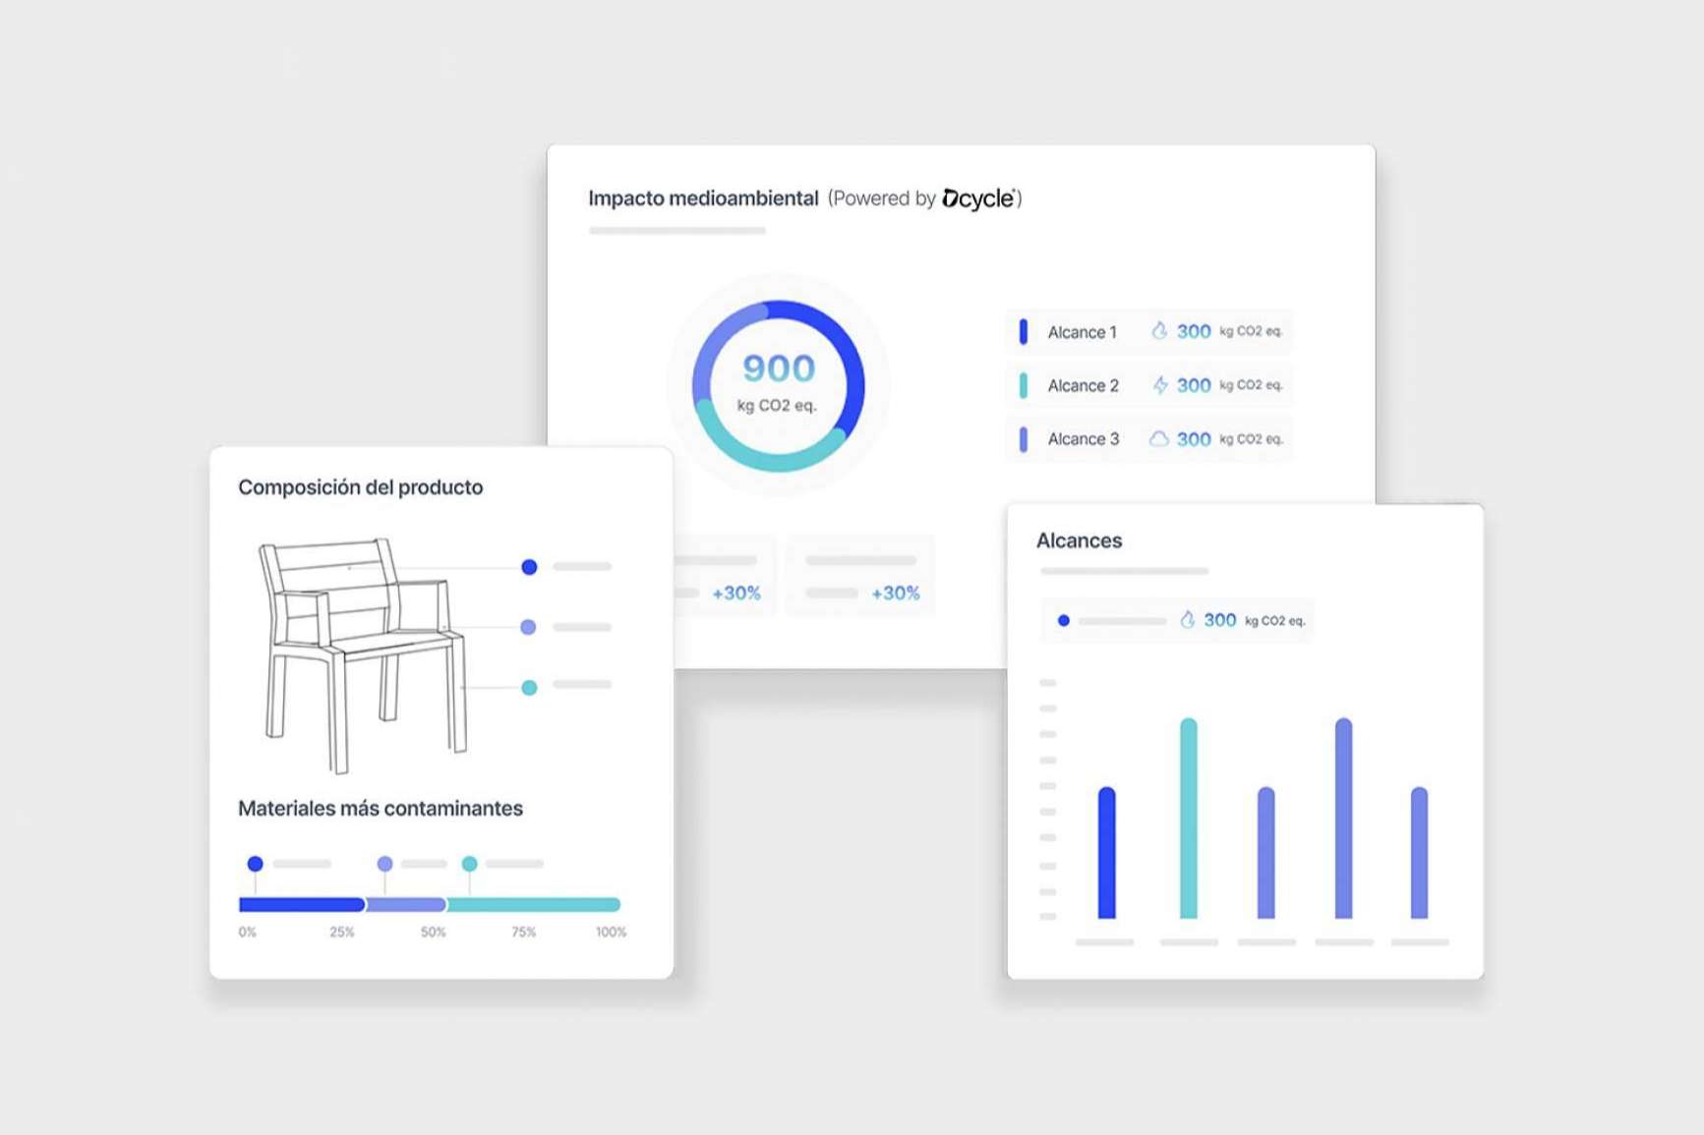Select the Alcance 3 legend row

1148,439
